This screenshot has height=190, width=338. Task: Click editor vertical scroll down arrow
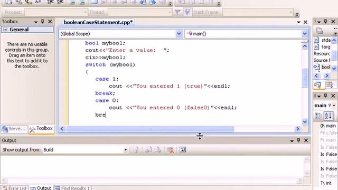pos(305,121)
